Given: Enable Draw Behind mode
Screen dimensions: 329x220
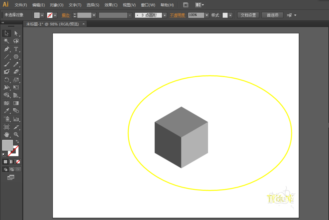Looking at the screenshot, I should [x=12, y=169].
